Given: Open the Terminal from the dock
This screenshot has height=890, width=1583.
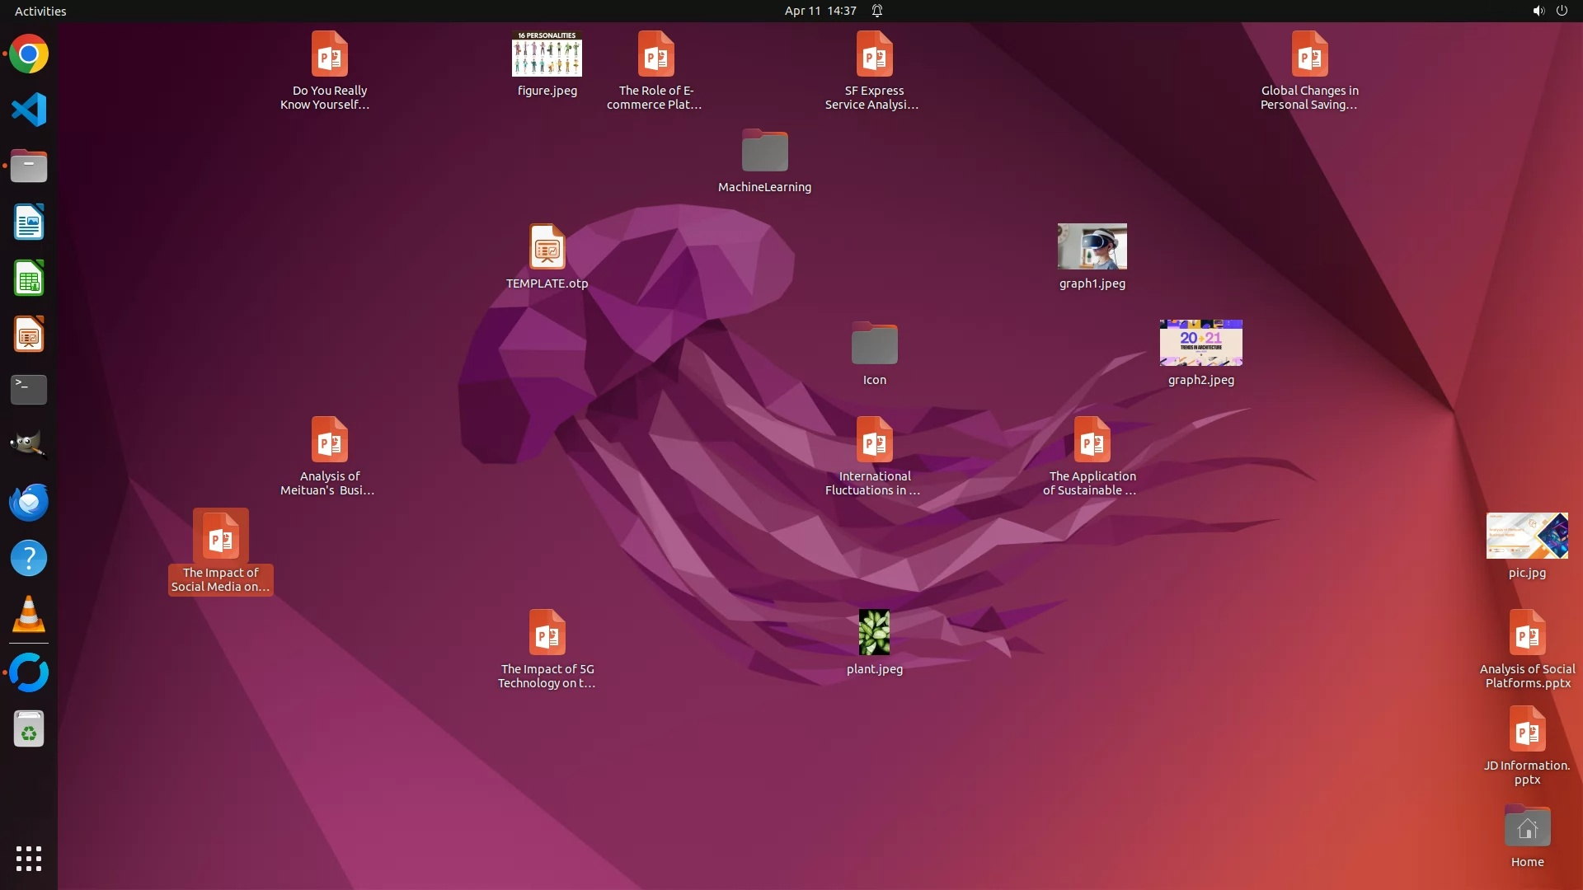Looking at the screenshot, I should pyautogui.click(x=29, y=389).
